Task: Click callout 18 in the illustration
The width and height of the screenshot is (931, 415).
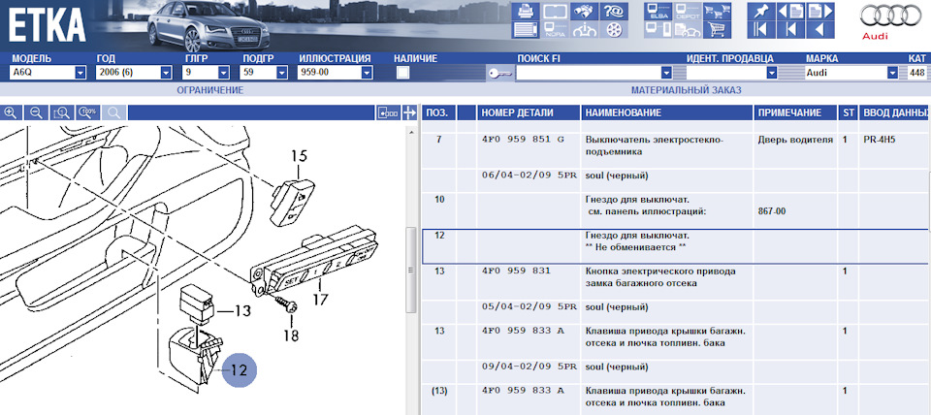Action: 290,335
